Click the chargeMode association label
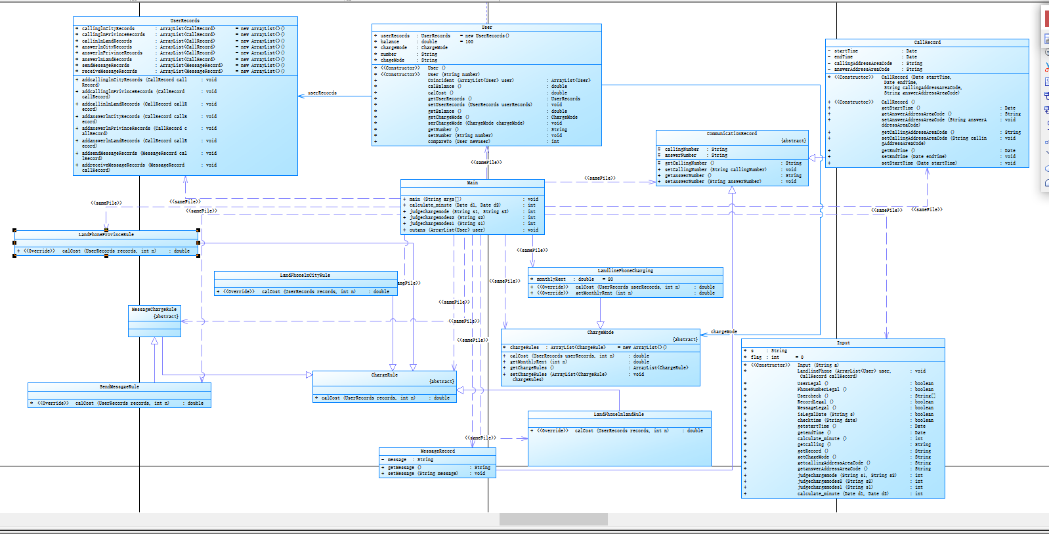Screen dimensions: 1049x534 (x=724, y=332)
